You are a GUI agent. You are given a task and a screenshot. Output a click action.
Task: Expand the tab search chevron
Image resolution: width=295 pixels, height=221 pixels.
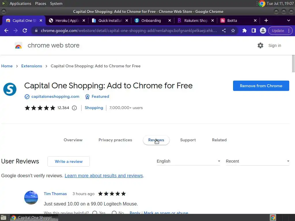coord(289,20)
